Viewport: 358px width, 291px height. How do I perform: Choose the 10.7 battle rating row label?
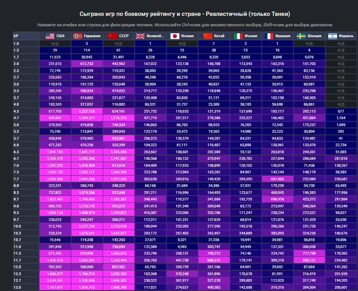[26, 240]
